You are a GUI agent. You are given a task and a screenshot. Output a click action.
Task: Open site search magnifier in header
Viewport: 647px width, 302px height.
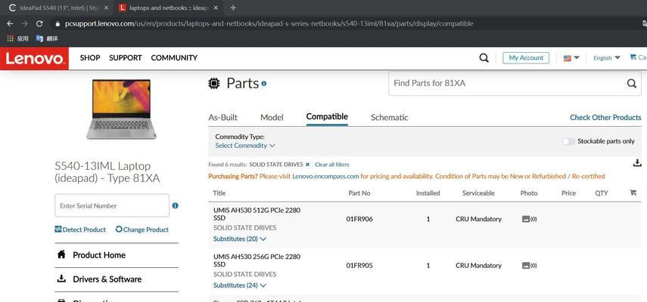[484, 58]
